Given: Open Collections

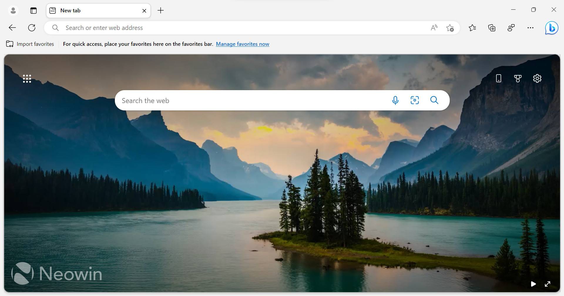Looking at the screenshot, I should point(491,28).
